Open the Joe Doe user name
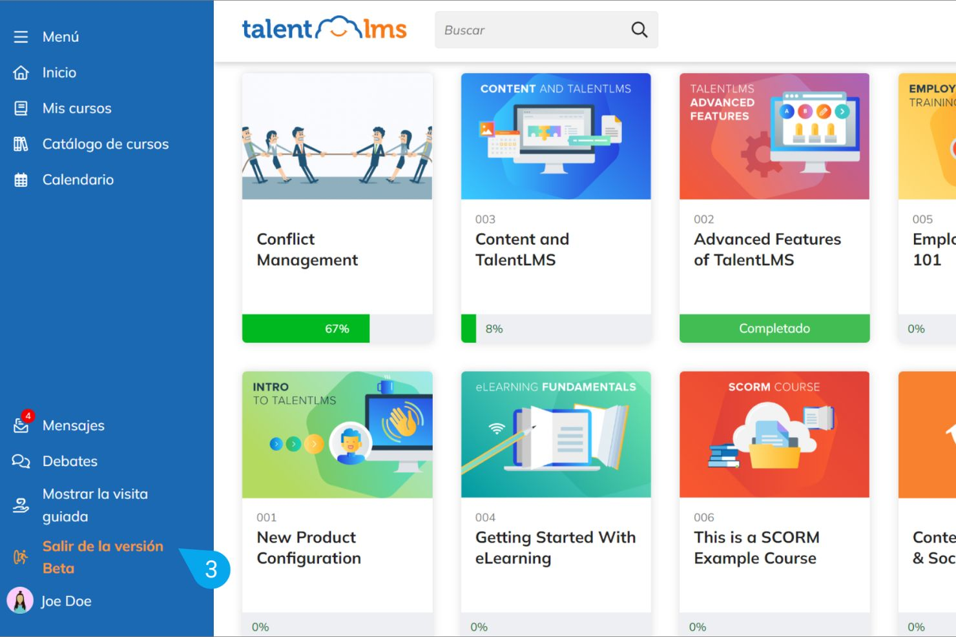Image resolution: width=956 pixels, height=637 pixels. (x=67, y=602)
